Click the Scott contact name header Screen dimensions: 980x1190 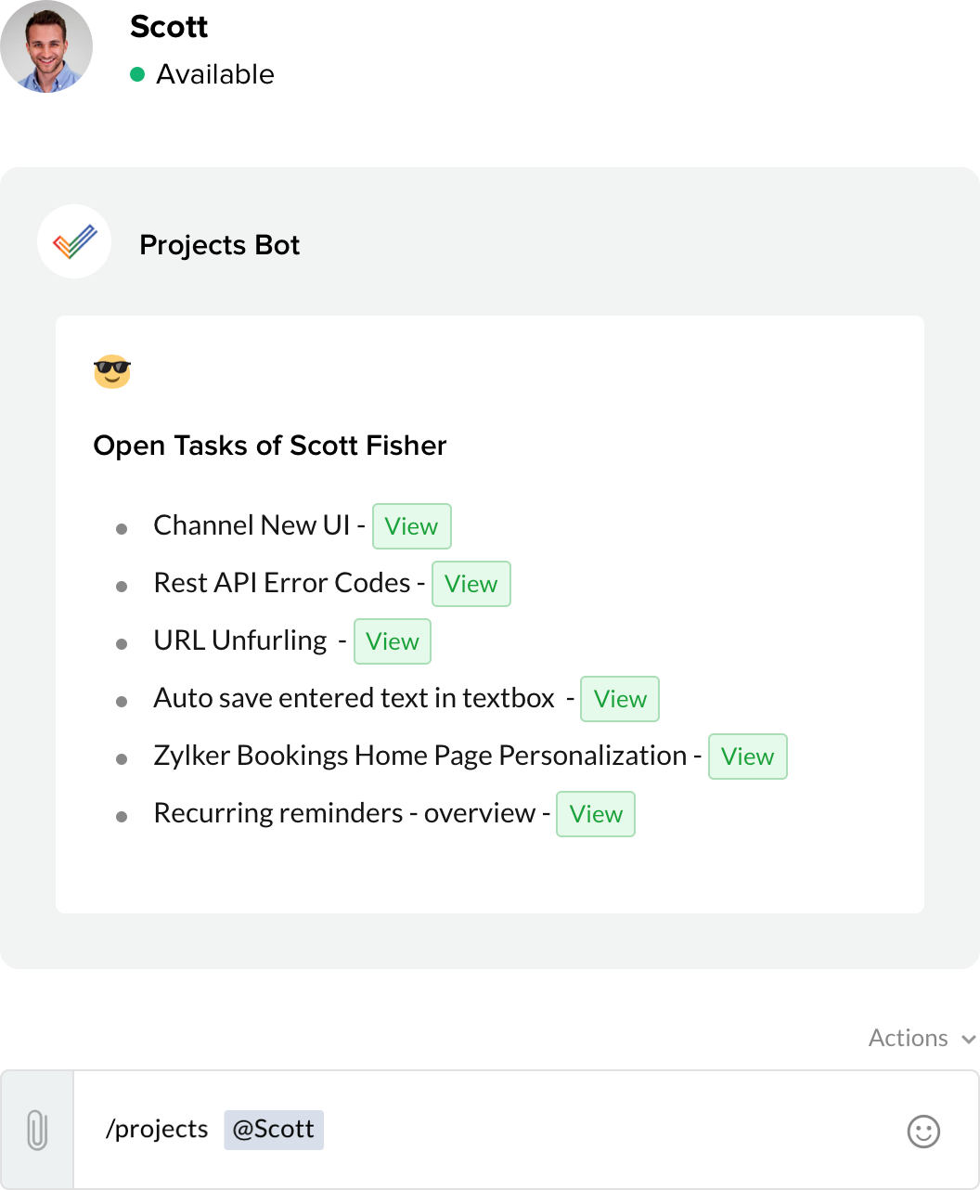[x=169, y=26]
